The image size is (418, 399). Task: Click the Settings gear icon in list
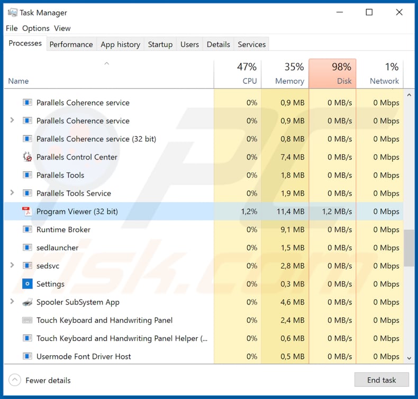click(x=27, y=284)
